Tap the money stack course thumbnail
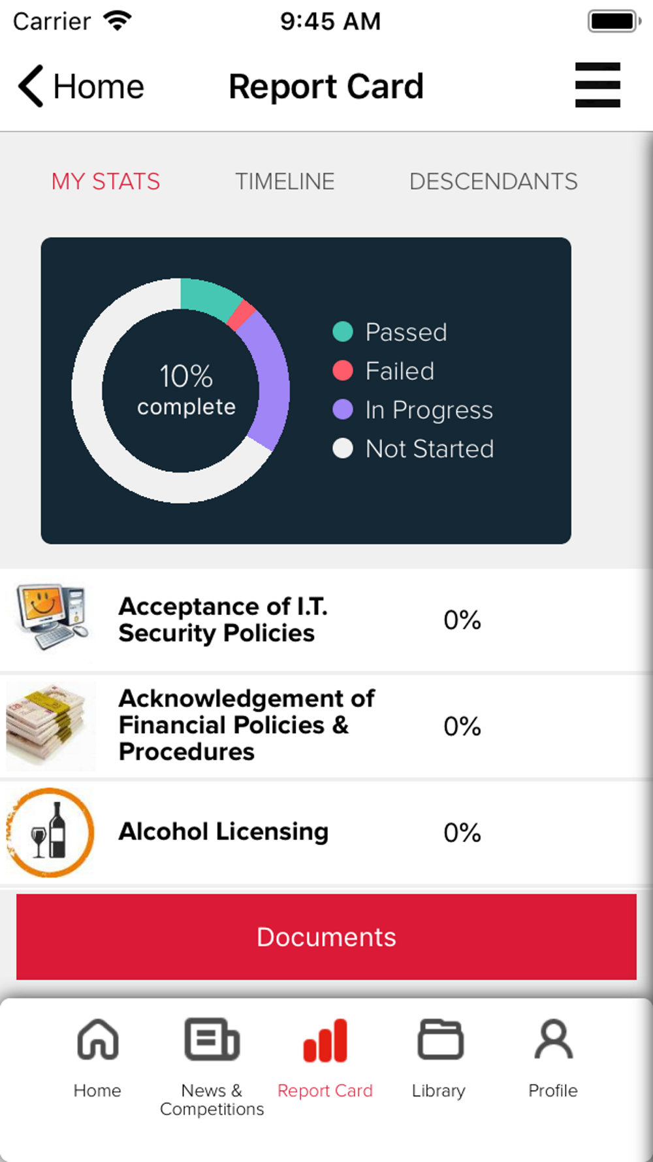This screenshot has height=1162, width=653. (x=50, y=726)
